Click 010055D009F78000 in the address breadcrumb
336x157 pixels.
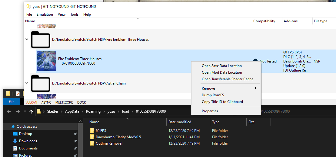tap(151, 111)
